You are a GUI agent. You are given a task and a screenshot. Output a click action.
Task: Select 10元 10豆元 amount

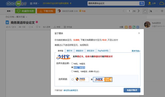[x=72, y=63]
